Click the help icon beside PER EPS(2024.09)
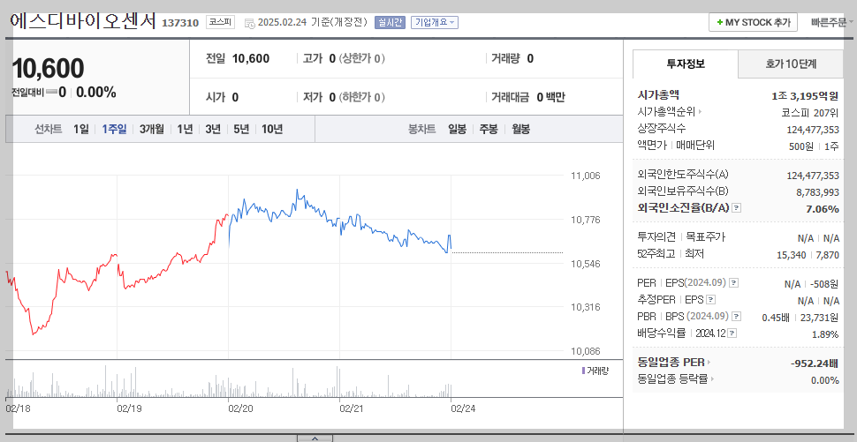 pyautogui.click(x=734, y=283)
